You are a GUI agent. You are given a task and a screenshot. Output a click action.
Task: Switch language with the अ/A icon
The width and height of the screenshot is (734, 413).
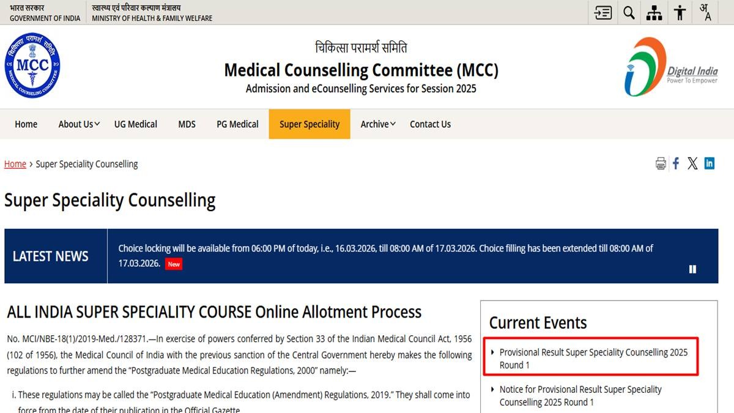tap(705, 12)
